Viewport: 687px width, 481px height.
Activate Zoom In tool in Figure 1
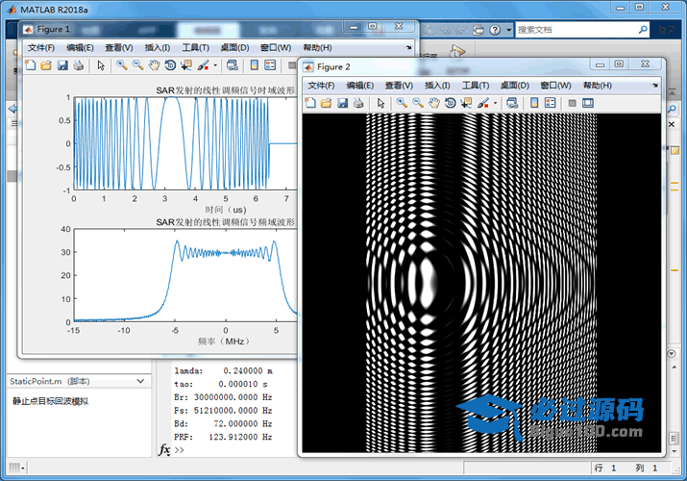point(122,65)
